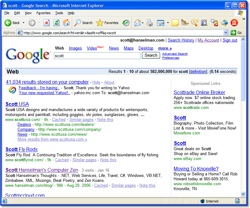The width and height of the screenshot is (250, 208).
Task: Click the vertical scrollbar thumb
Action: (243, 71)
